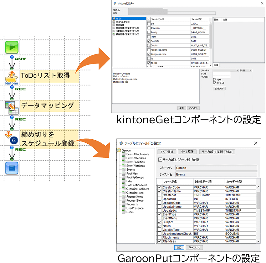Toggle the インデント checkbox
Image resolution: width=266 pixels, height=263 pixels.
(x=215, y=83)
